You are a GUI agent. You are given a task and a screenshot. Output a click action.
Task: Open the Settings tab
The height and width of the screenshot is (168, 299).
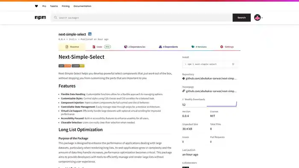227,47
